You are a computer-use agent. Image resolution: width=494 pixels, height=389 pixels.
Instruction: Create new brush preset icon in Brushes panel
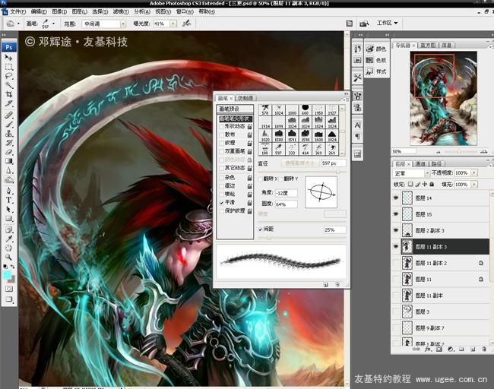(x=326, y=284)
